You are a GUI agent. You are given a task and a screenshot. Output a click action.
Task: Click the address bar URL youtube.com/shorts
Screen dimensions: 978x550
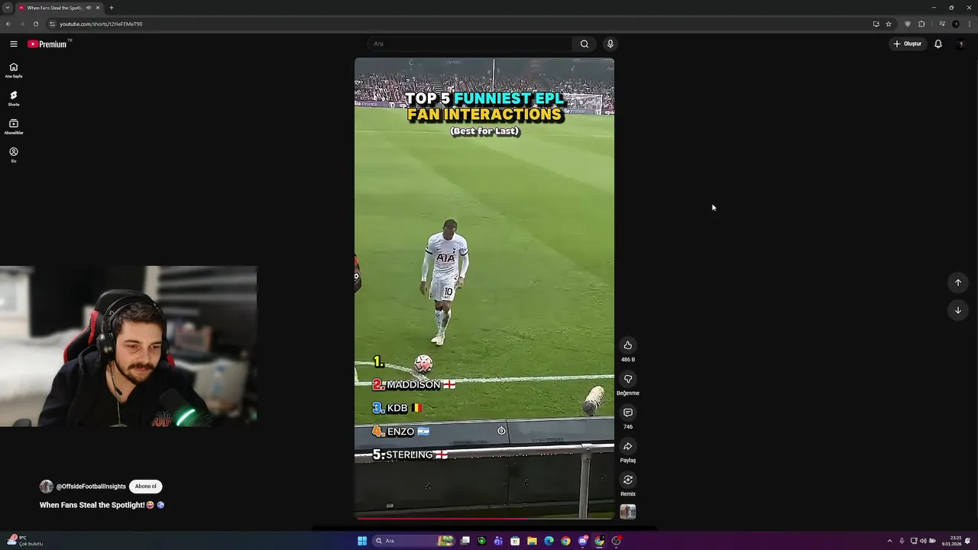click(x=101, y=24)
